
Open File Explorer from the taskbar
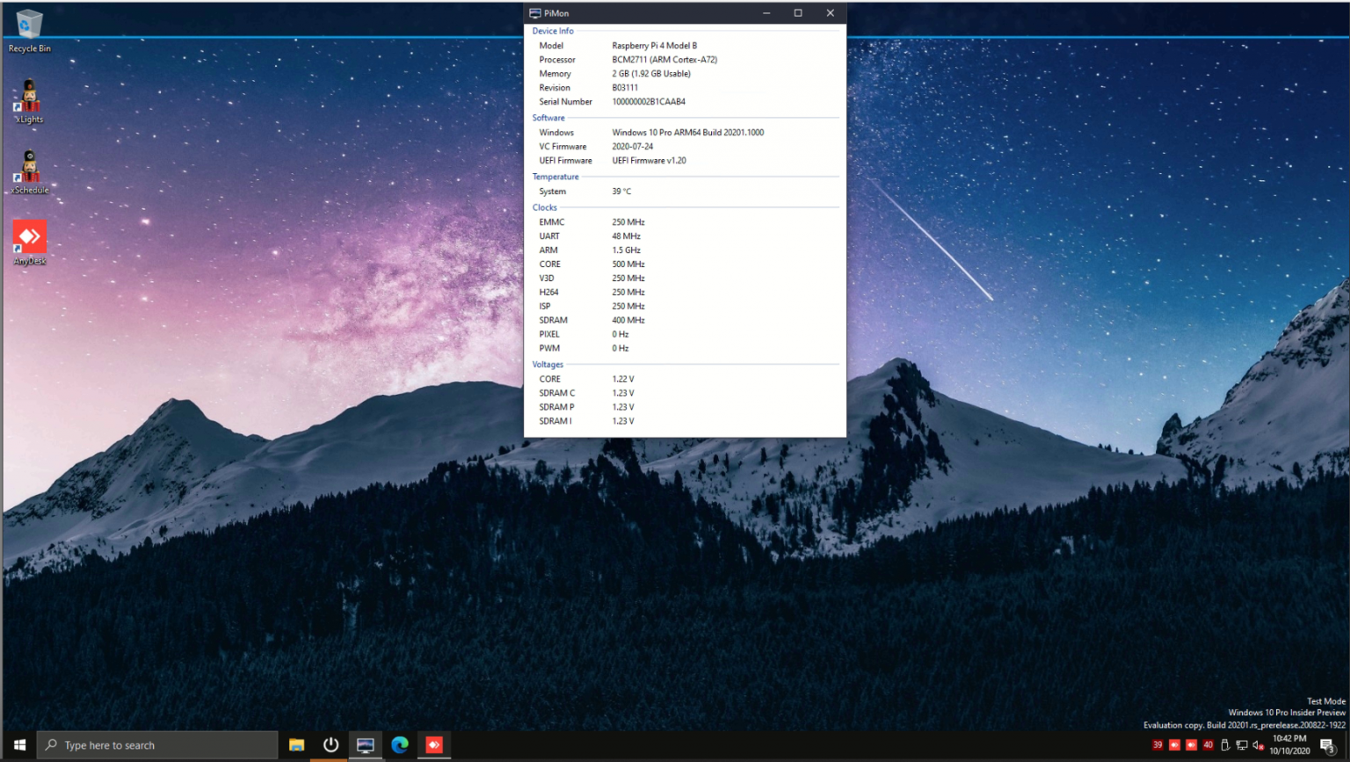pyautogui.click(x=296, y=744)
